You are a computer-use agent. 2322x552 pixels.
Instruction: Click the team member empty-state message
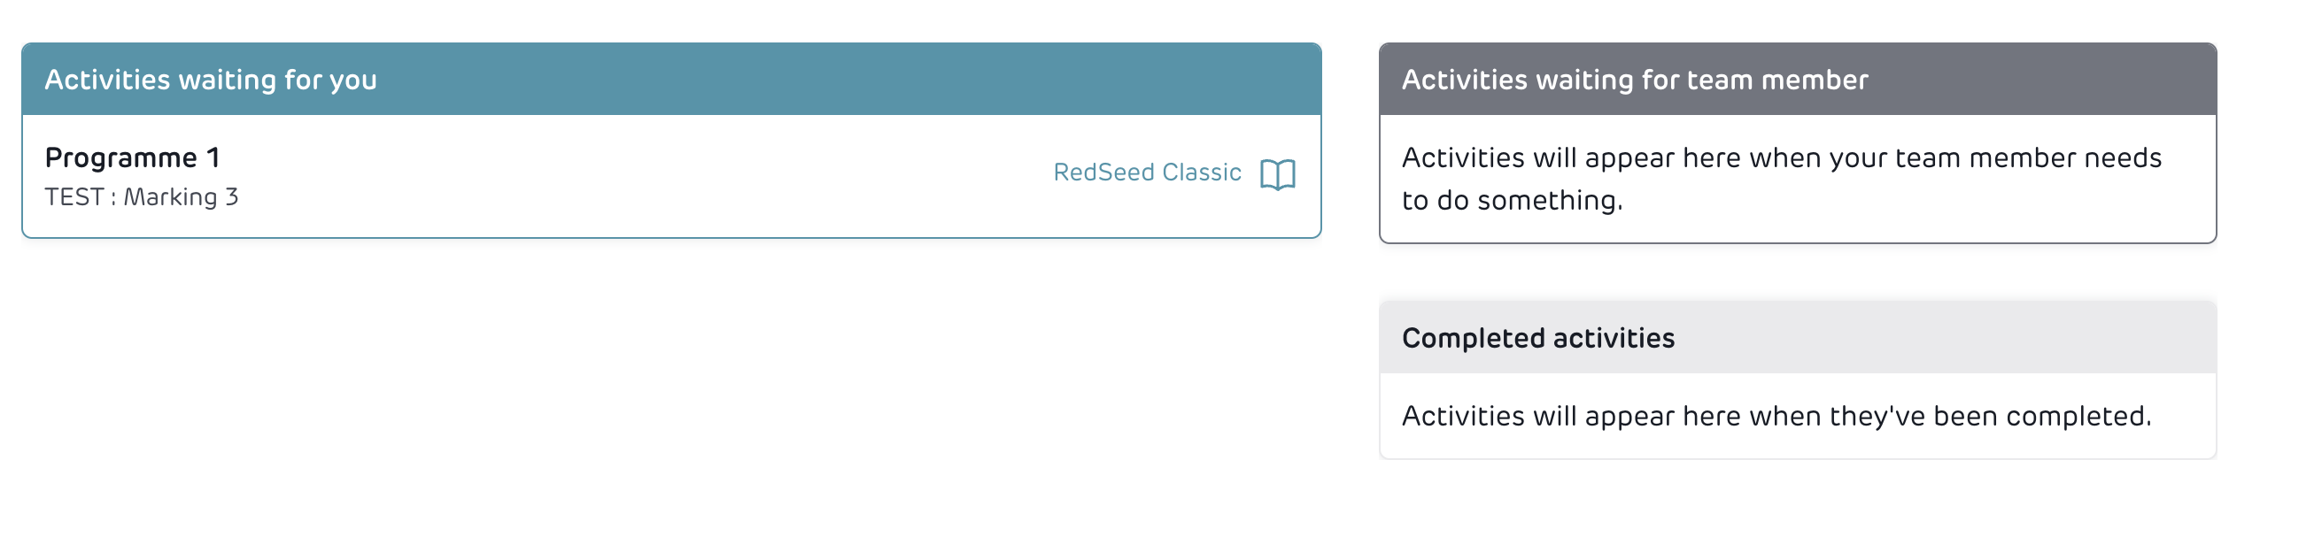1780,179
